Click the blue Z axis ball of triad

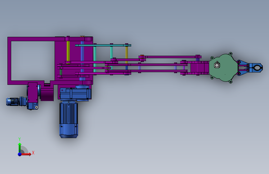[x=20, y=154]
